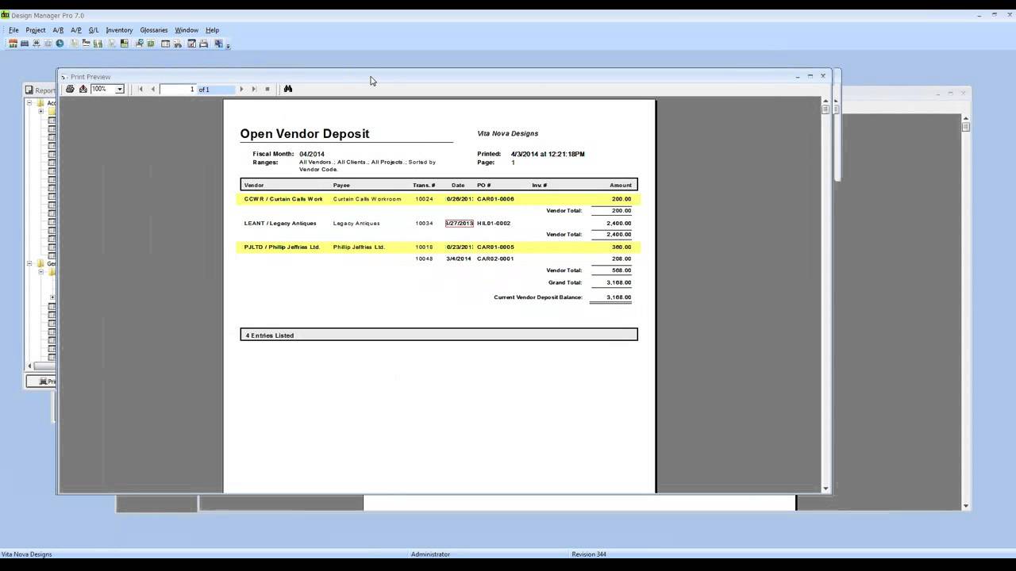
Task: Click the background window's vertical scrollbar down arrow
Action: coord(965,505)
